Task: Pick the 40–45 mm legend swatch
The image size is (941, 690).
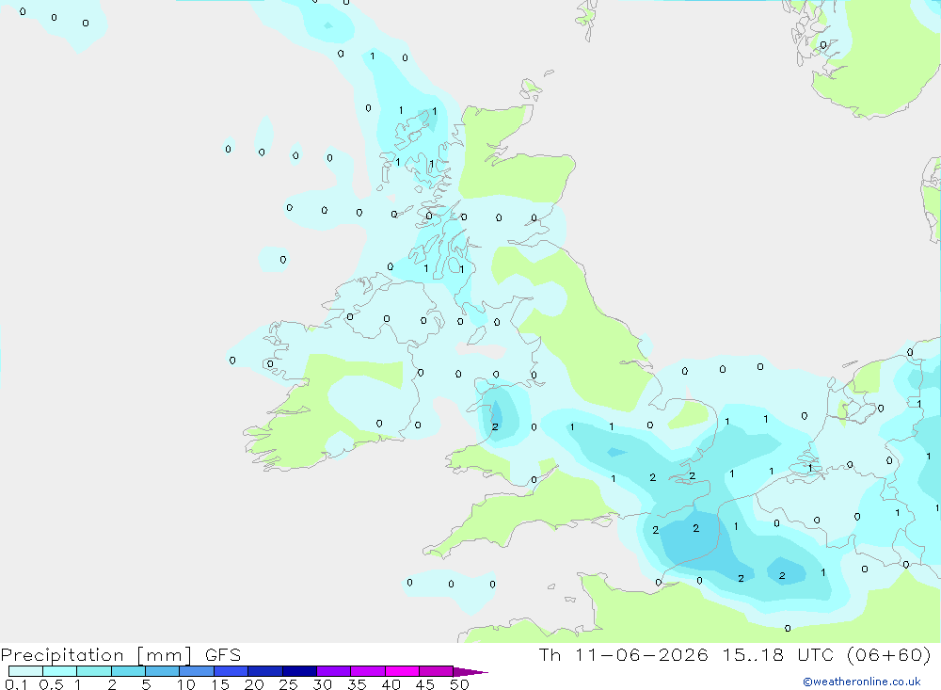Action: point(402,671)
